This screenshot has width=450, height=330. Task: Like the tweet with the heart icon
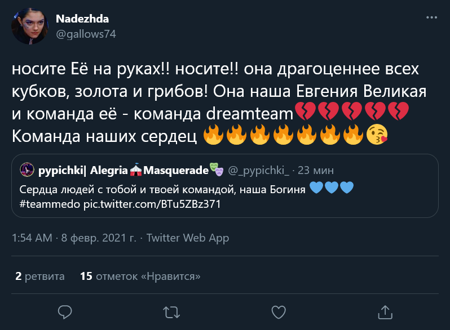pos(278,311)
